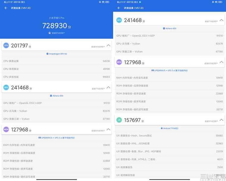Select the CPU 常用算法 row
The width and height of the screenshot is (226, 181).
click(x=57, y=69)
